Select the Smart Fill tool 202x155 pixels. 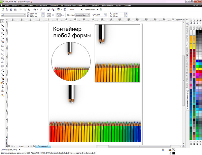(x=2, y=42)
